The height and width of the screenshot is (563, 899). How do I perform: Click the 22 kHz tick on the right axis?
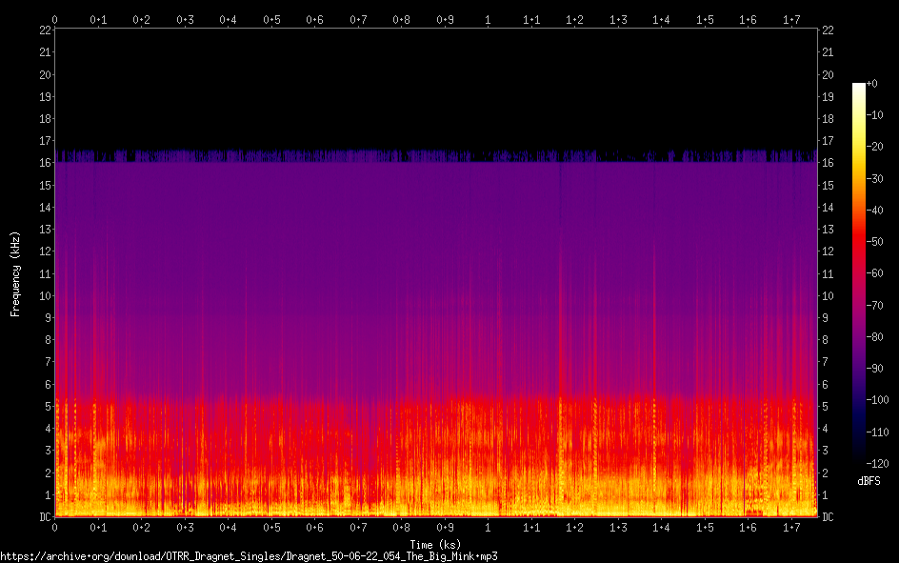pos(828,30)
